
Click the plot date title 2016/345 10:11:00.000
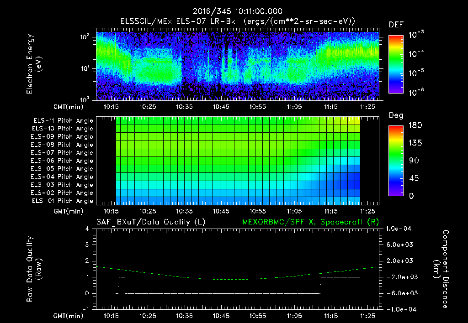click(238, 11)
